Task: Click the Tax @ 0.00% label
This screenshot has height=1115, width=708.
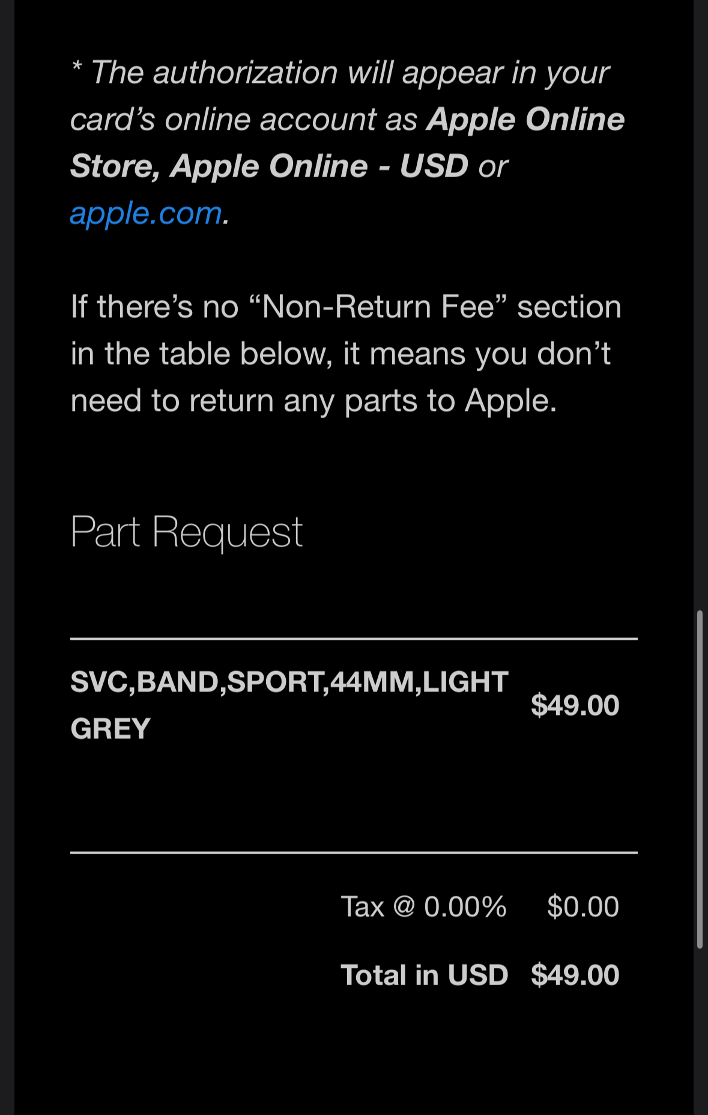Action: [x=423, y=907]
